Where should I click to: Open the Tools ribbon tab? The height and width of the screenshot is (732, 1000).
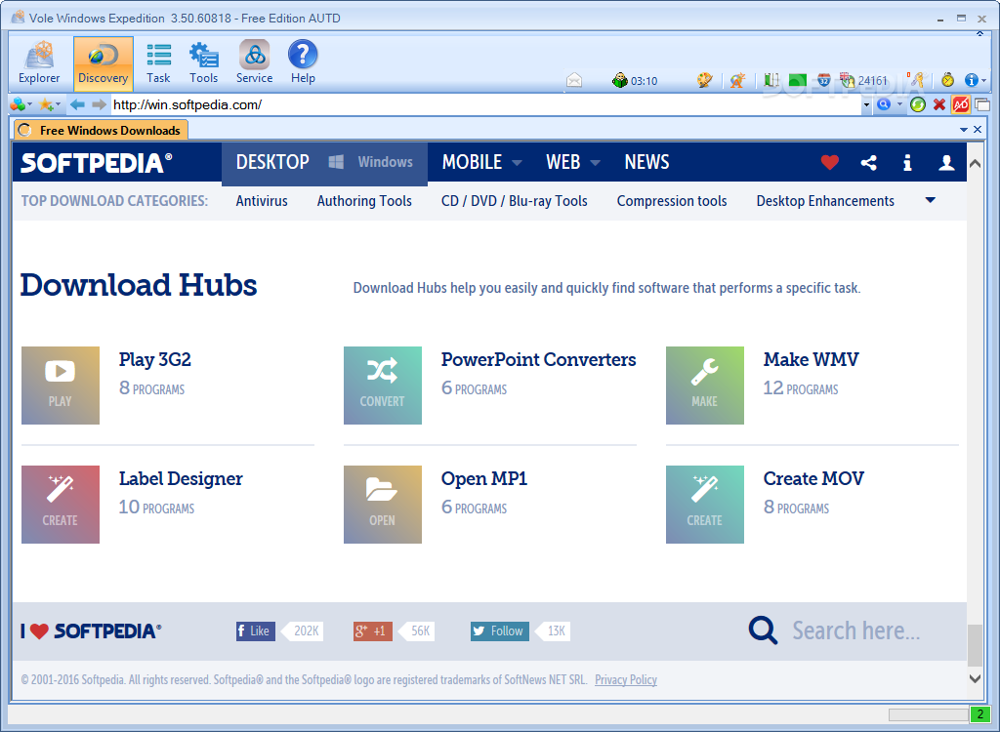tap(203, 63)
